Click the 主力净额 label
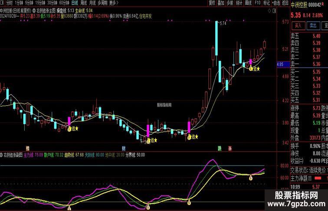 pos(298,179)
